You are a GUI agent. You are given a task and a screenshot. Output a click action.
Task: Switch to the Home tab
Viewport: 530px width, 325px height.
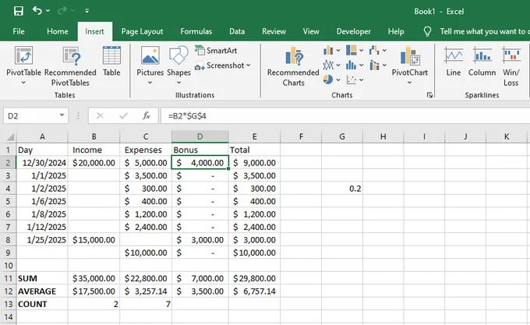click(58, 31)
